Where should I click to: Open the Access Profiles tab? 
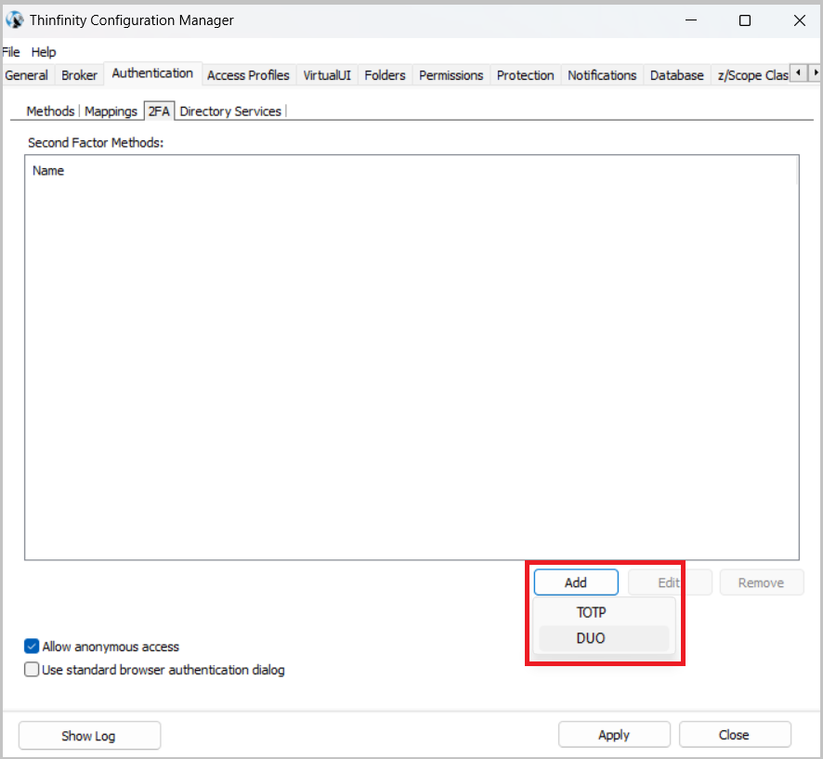click(x=248, y=75)
